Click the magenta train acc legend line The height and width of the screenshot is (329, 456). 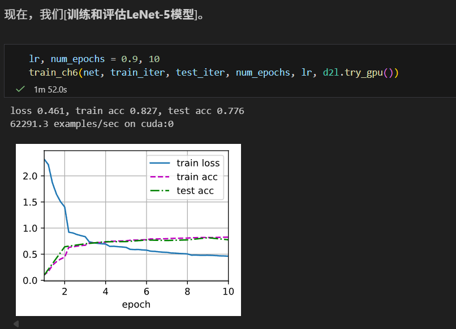[x=159, y=177]
